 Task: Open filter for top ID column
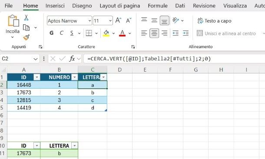(x=36, y=77)
